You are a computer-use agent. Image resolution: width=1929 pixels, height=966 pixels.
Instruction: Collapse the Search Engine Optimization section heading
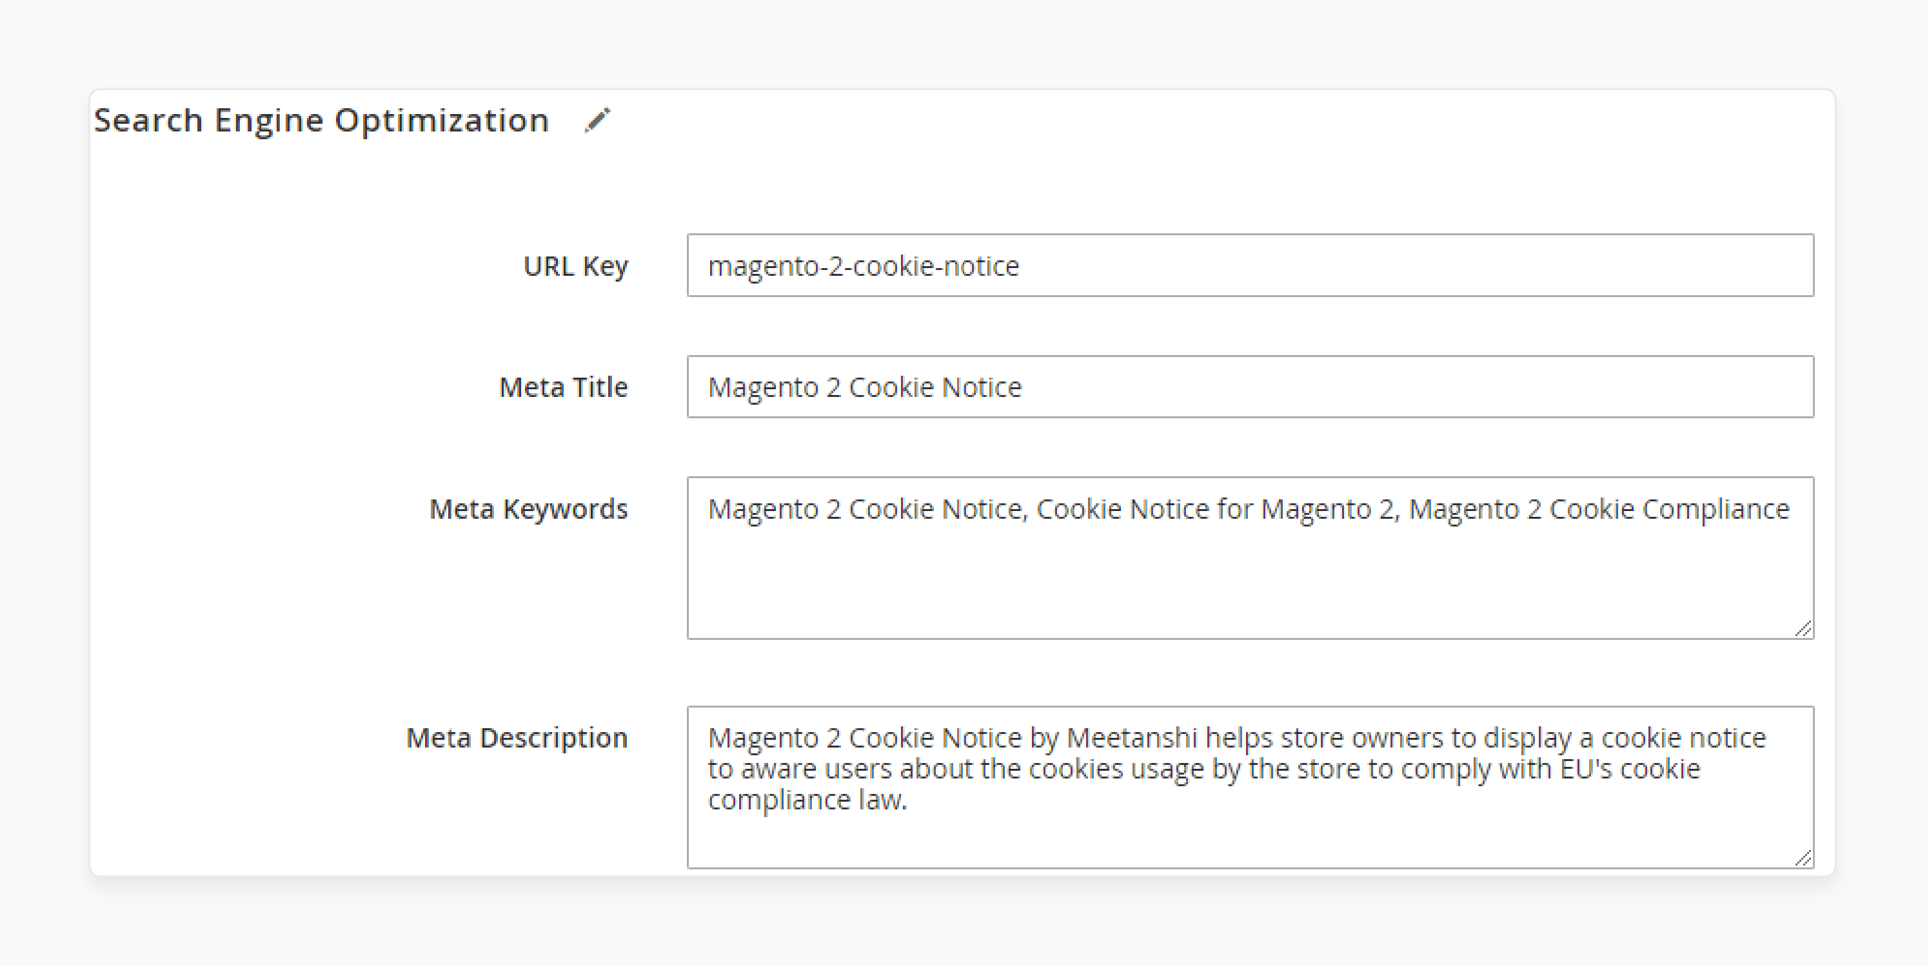(321, 121)
